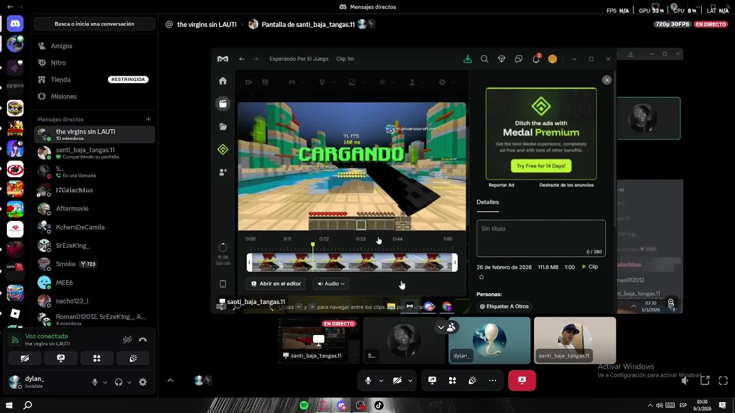Select the EN DIRECTO santi_baja_tangas.11 stream thumbnail
The image size is (735, 413).
pyautogui.click(x=319, y=341)
